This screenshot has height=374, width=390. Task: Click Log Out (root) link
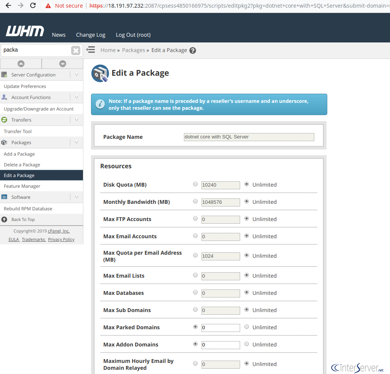coord(133,35)
